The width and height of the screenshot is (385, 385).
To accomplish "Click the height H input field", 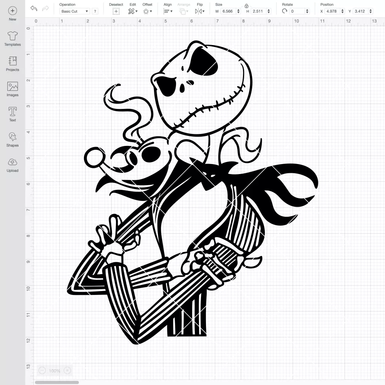I will tap(259, 11).
